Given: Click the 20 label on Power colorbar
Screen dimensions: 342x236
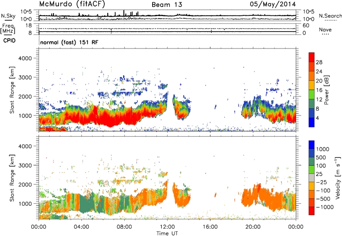Looking at the screenshot, I should click(x=319, y=81).
